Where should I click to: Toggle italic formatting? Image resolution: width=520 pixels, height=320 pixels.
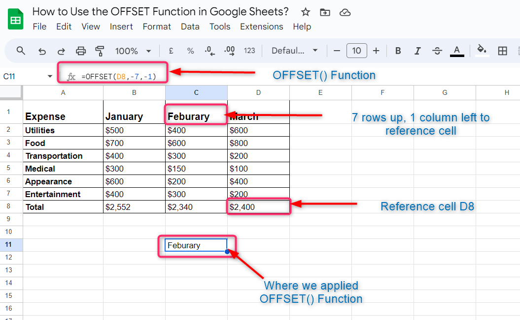tap(417, 51)
